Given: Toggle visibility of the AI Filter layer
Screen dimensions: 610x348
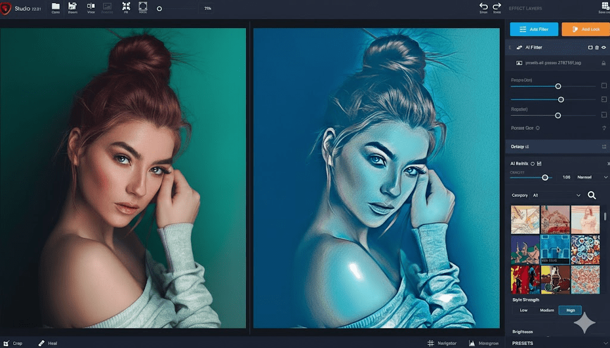Looking at the screenshot, I should [x=603, y=48].
